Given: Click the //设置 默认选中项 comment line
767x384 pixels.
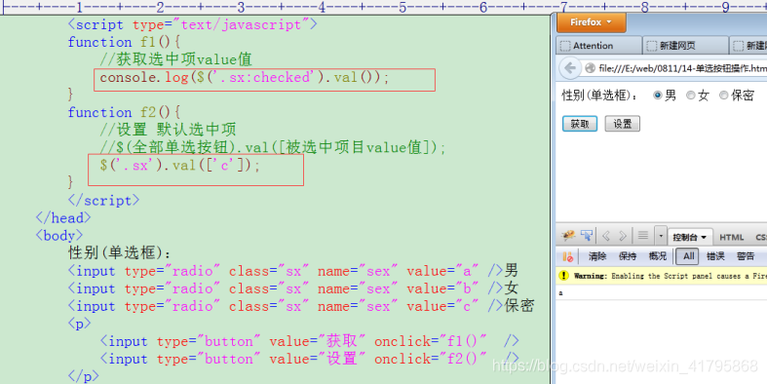Looking at the screenshot, I should [168, 131].
